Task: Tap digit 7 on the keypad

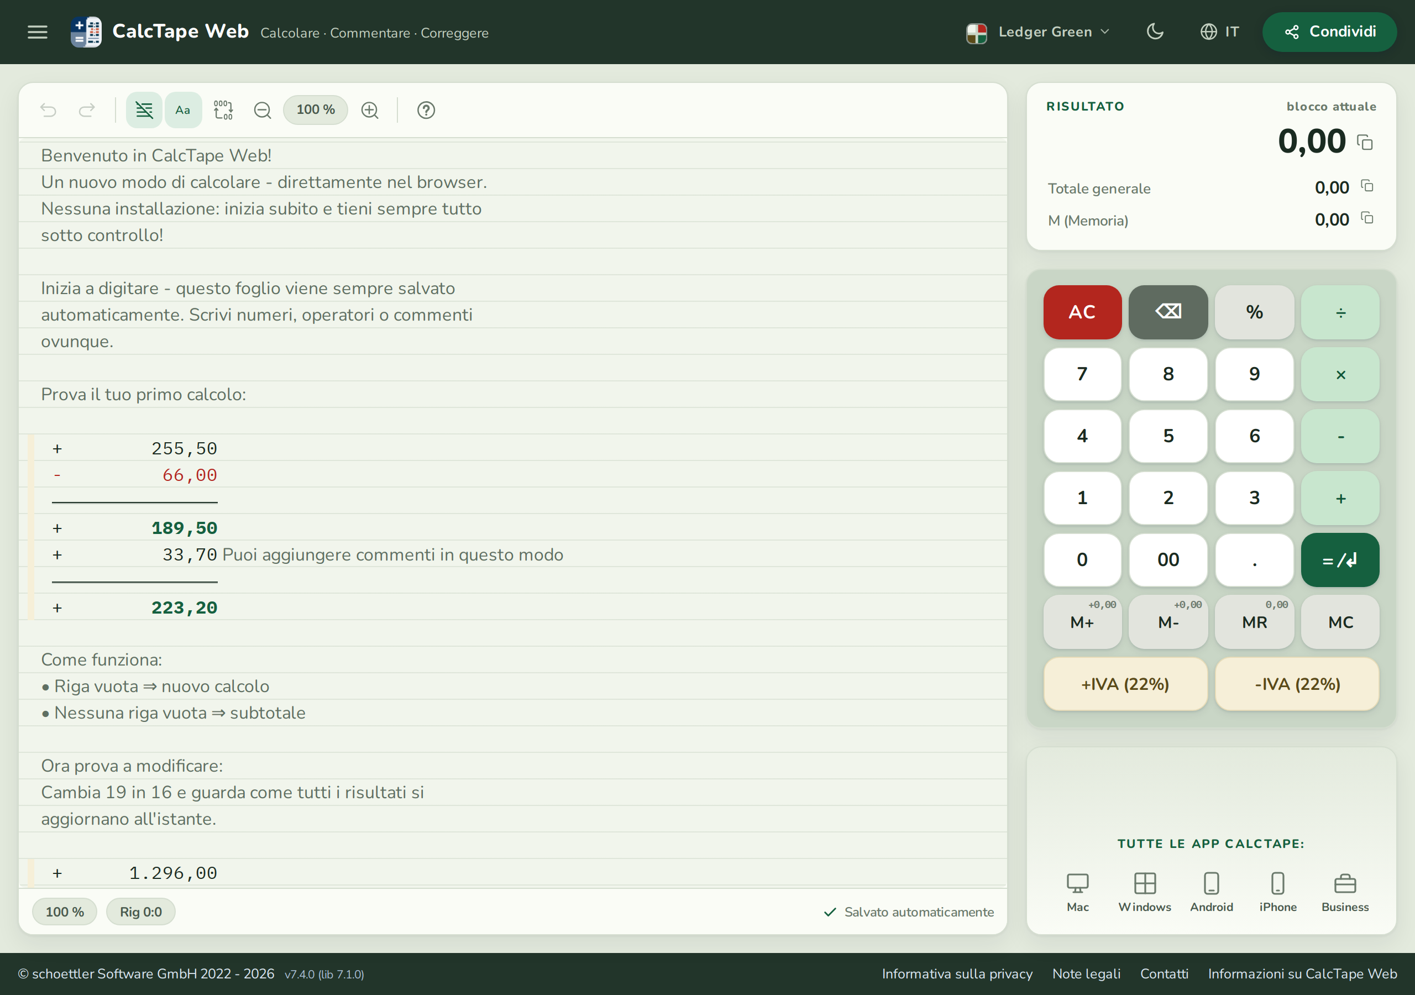Action: coord(1082,374)
